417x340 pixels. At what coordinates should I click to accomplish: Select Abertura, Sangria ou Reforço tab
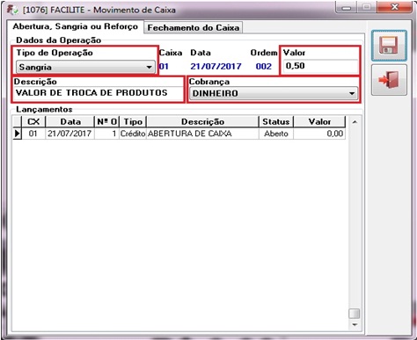(x=76, y=26)
